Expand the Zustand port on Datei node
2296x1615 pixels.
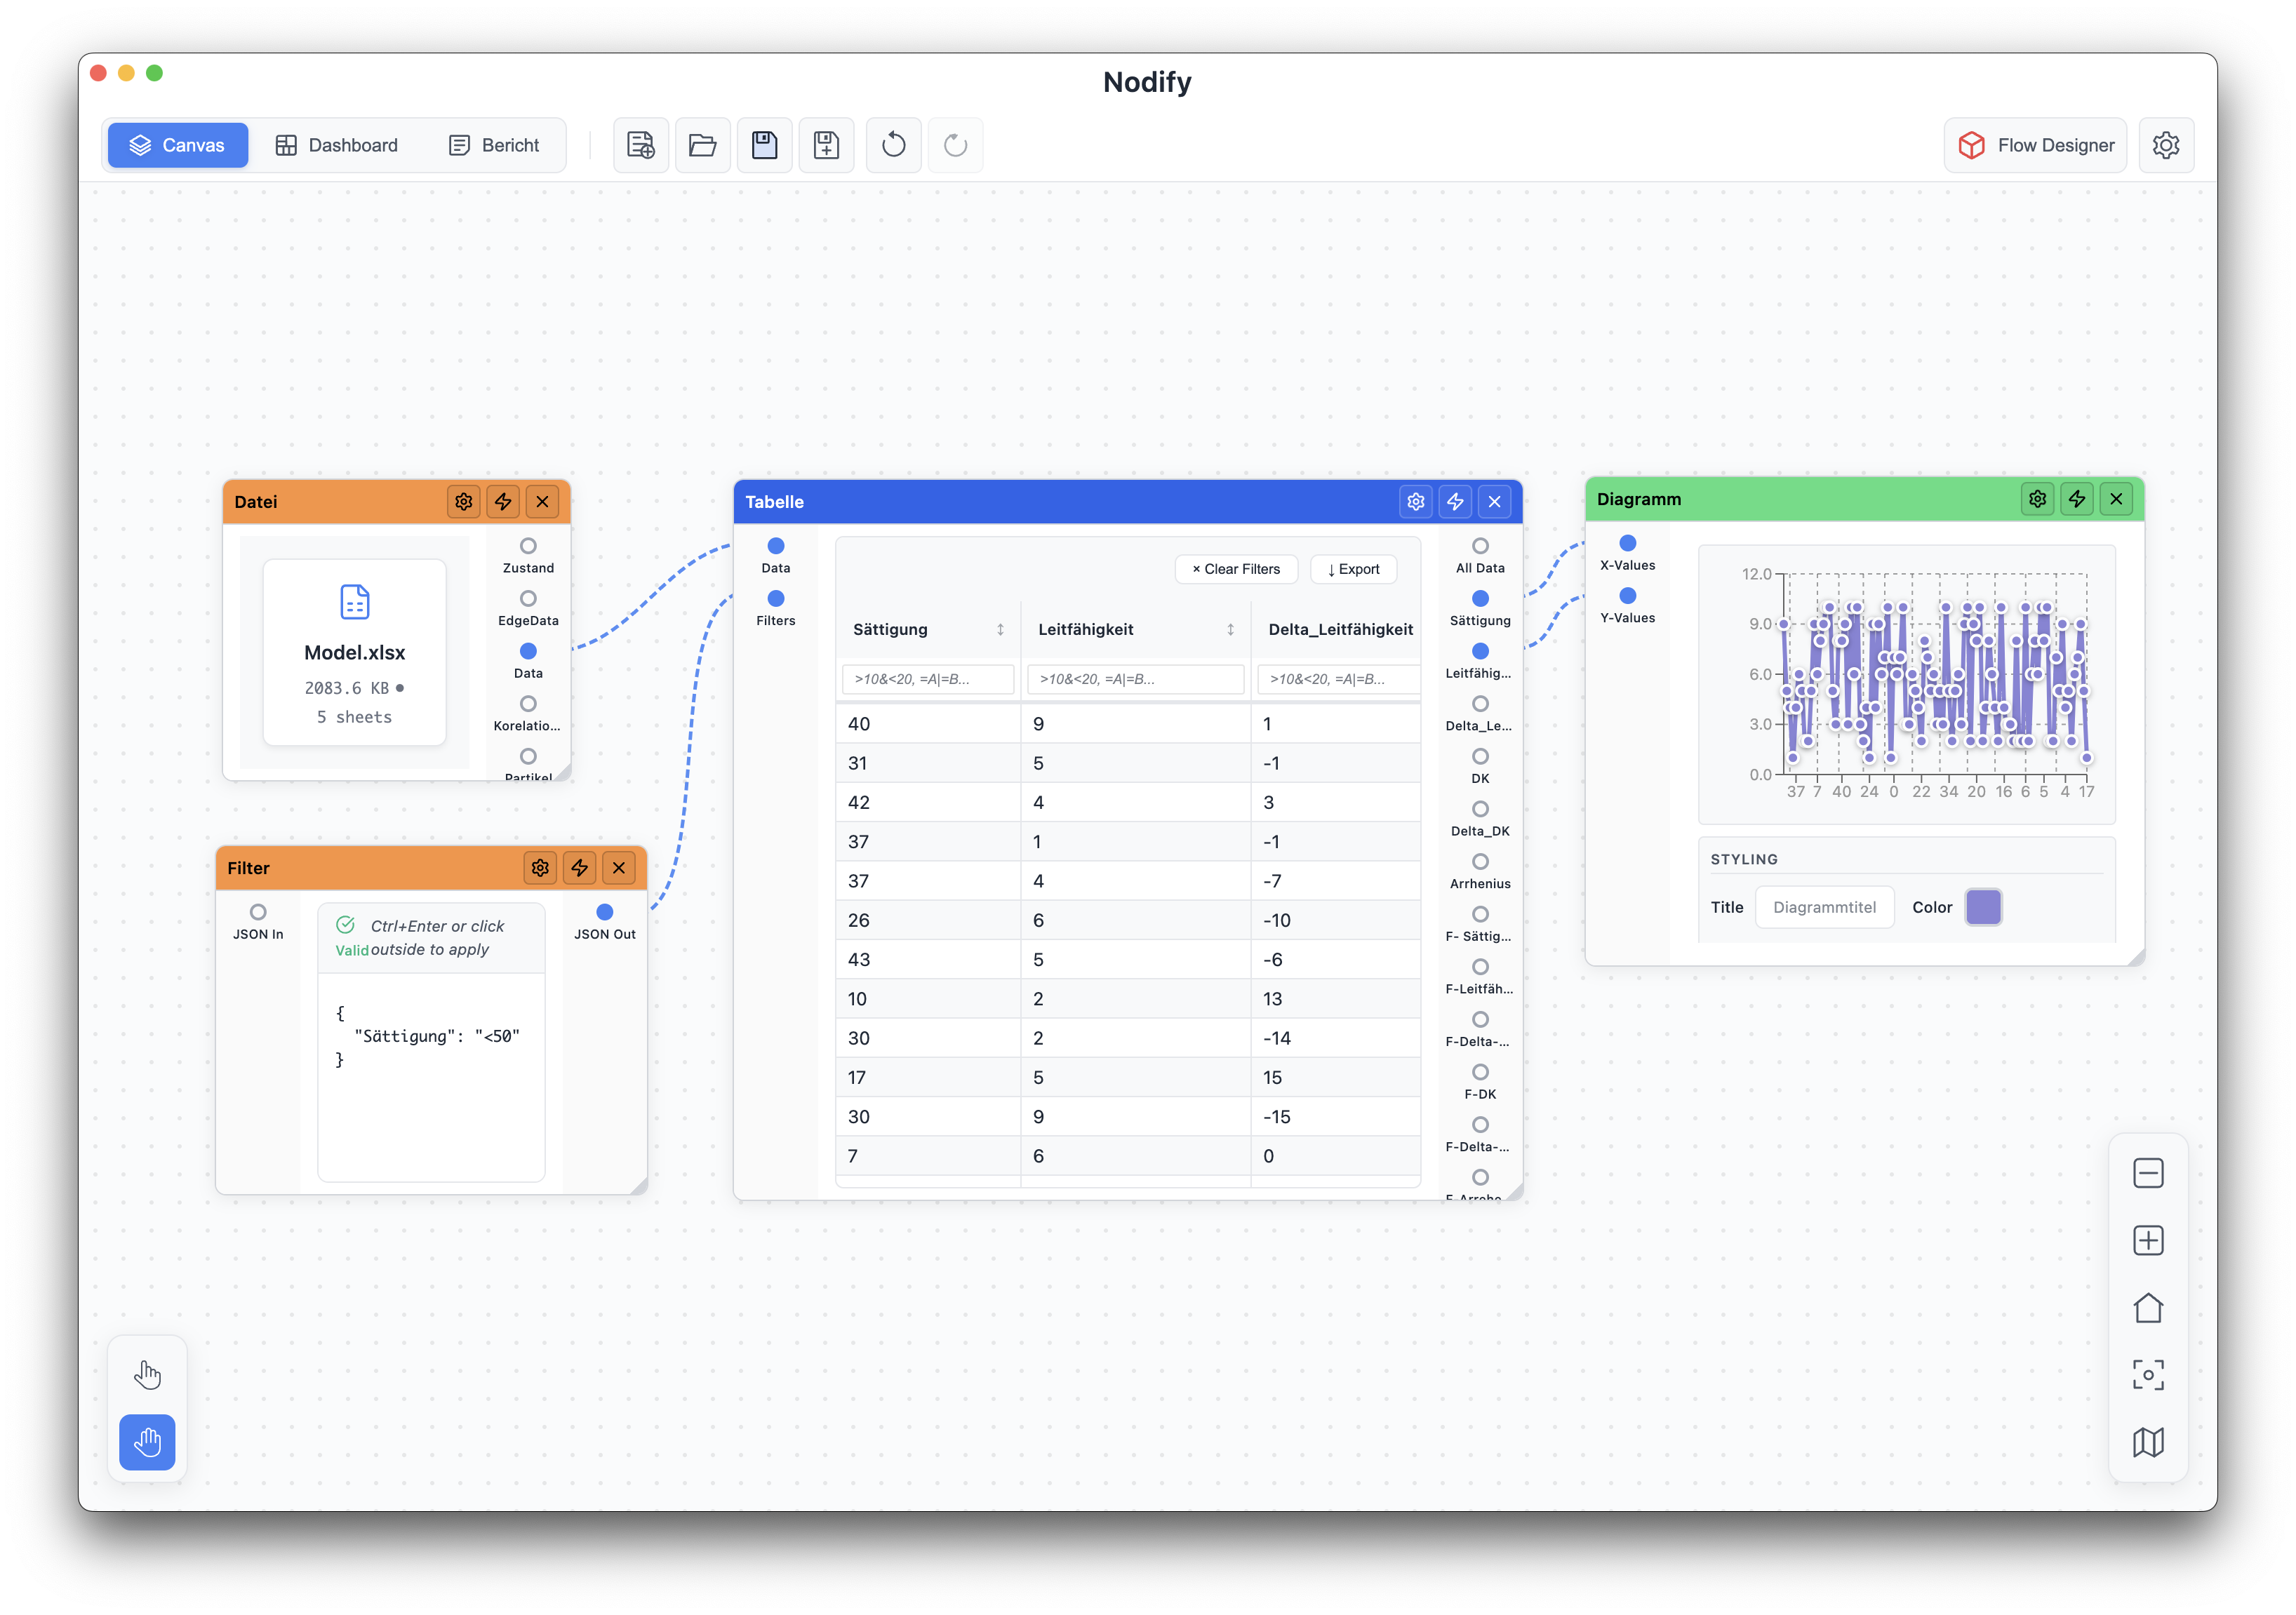[528, 546]
